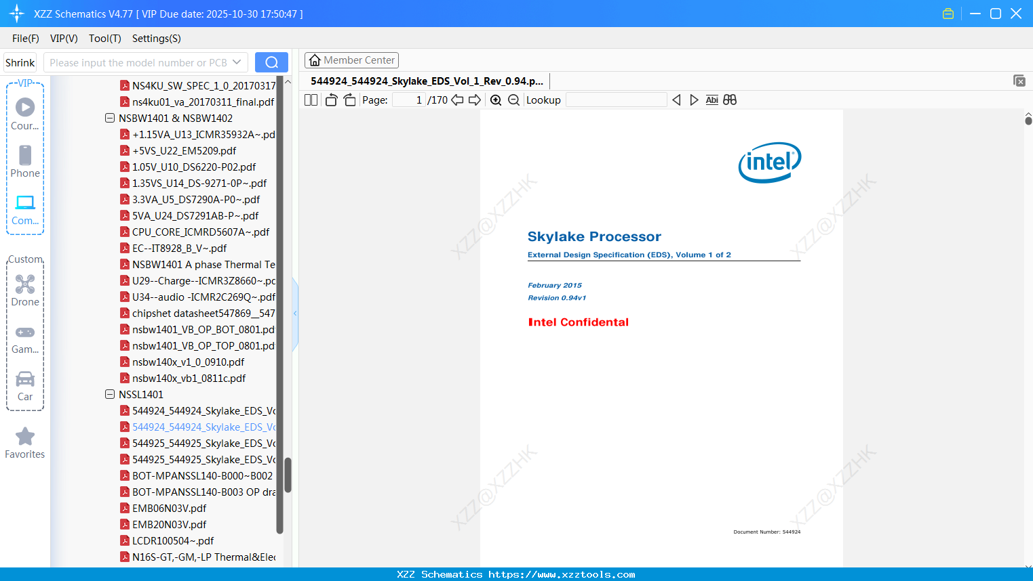Click the binoculars search icon
Image resolution: width=1033 pixels, height=581 pixels.
pos(730,100)
